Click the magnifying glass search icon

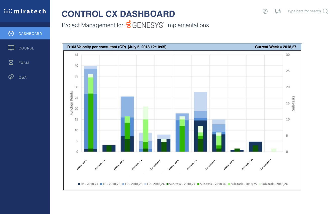tap(325, 11)
